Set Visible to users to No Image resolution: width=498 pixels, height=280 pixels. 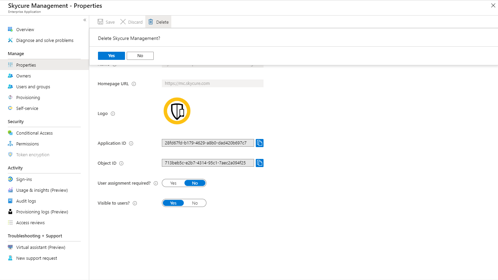click(195, 203)
